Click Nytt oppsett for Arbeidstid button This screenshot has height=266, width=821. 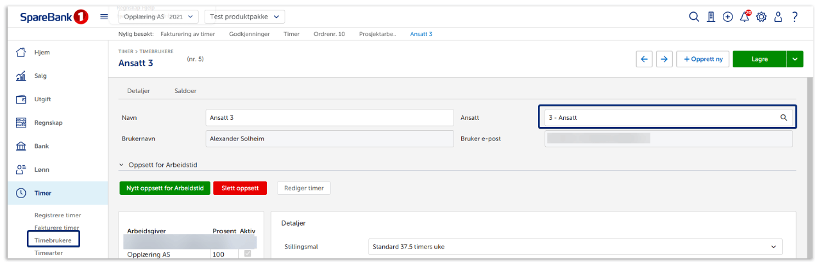164,188
